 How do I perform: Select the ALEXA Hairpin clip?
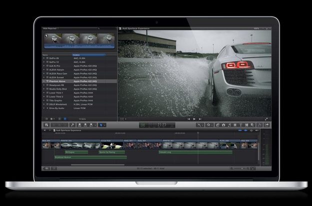click(79, 69)
